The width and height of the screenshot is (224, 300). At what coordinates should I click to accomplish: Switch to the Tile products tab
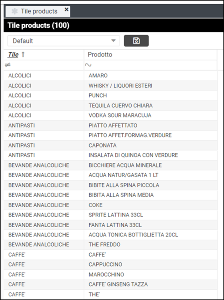[39, 11]
